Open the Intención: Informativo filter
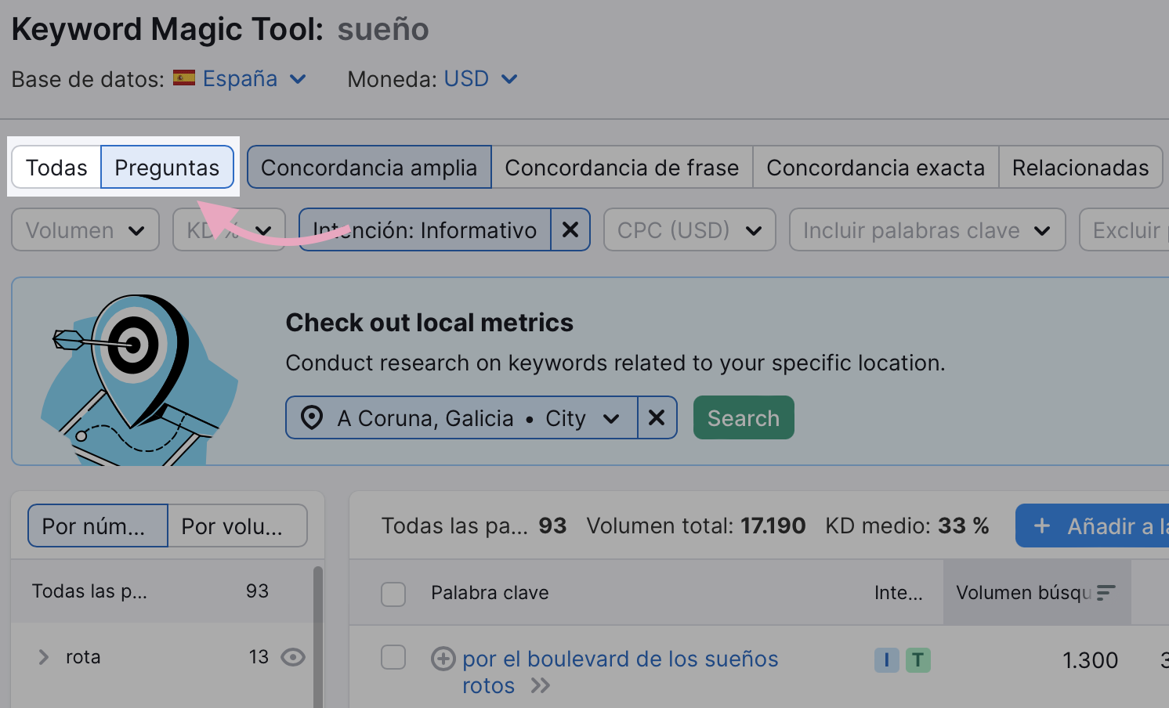 click(425, 230)
